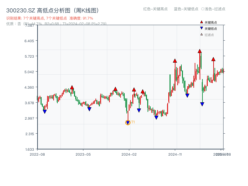Select the earliest red key-high marker in early 2023

[x=72, y=87]
